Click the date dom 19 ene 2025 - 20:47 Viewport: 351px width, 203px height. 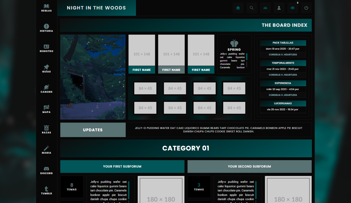click(x=280, y=49)
